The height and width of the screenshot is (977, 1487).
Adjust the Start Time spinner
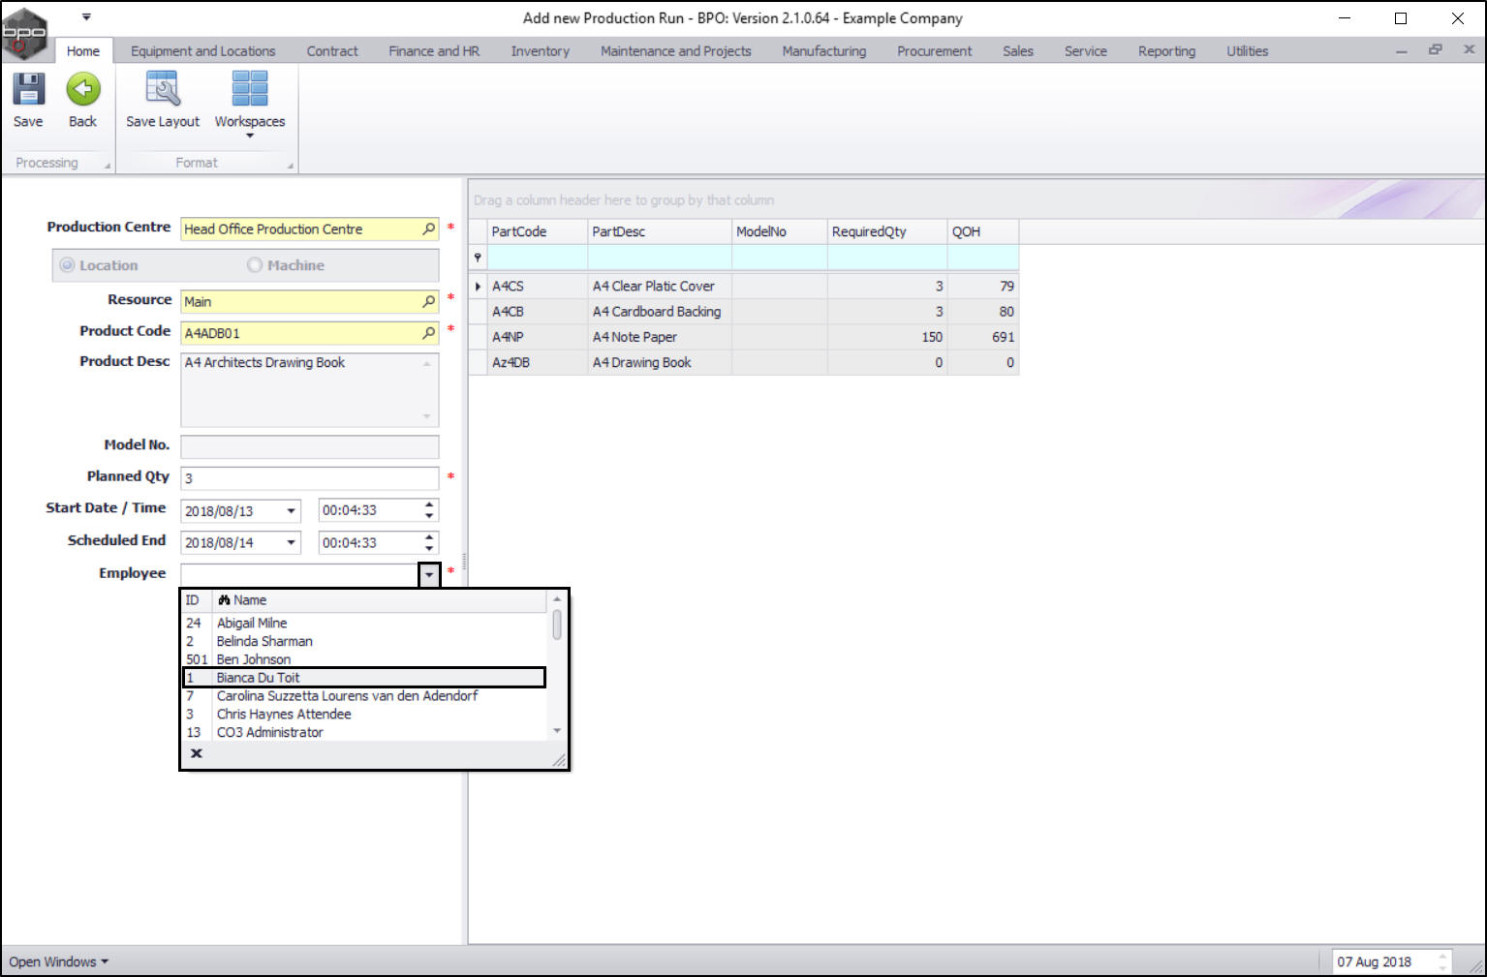[x=429, y=510]
